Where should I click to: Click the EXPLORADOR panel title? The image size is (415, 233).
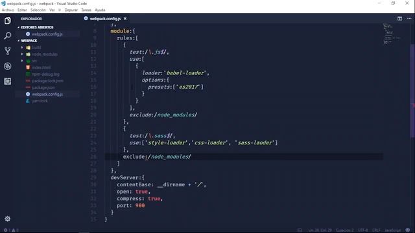(31, 19)
